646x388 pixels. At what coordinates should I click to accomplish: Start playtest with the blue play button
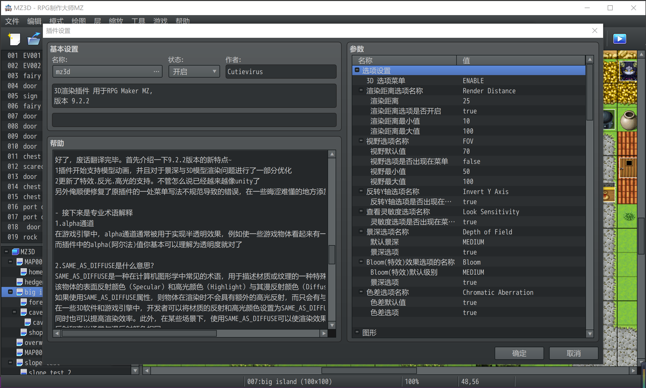[x=620, y=39]
